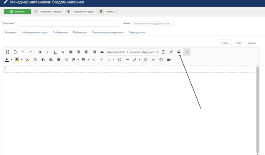Apply center alignment
The image size is (265, 155).
click(79, 52)
